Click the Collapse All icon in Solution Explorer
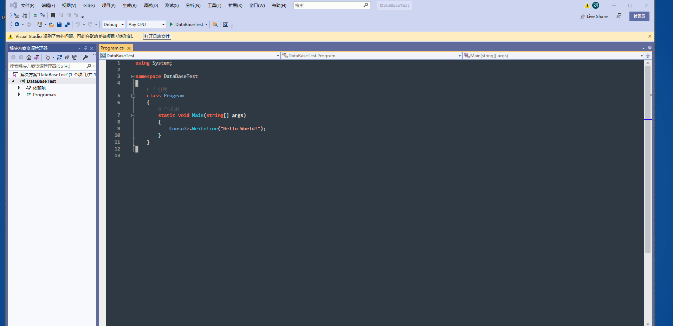 (67, 57)
